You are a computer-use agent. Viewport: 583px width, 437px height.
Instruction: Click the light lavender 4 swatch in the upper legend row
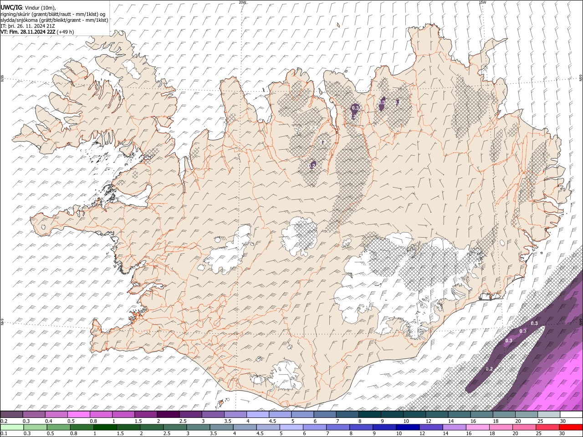point(257,415)
